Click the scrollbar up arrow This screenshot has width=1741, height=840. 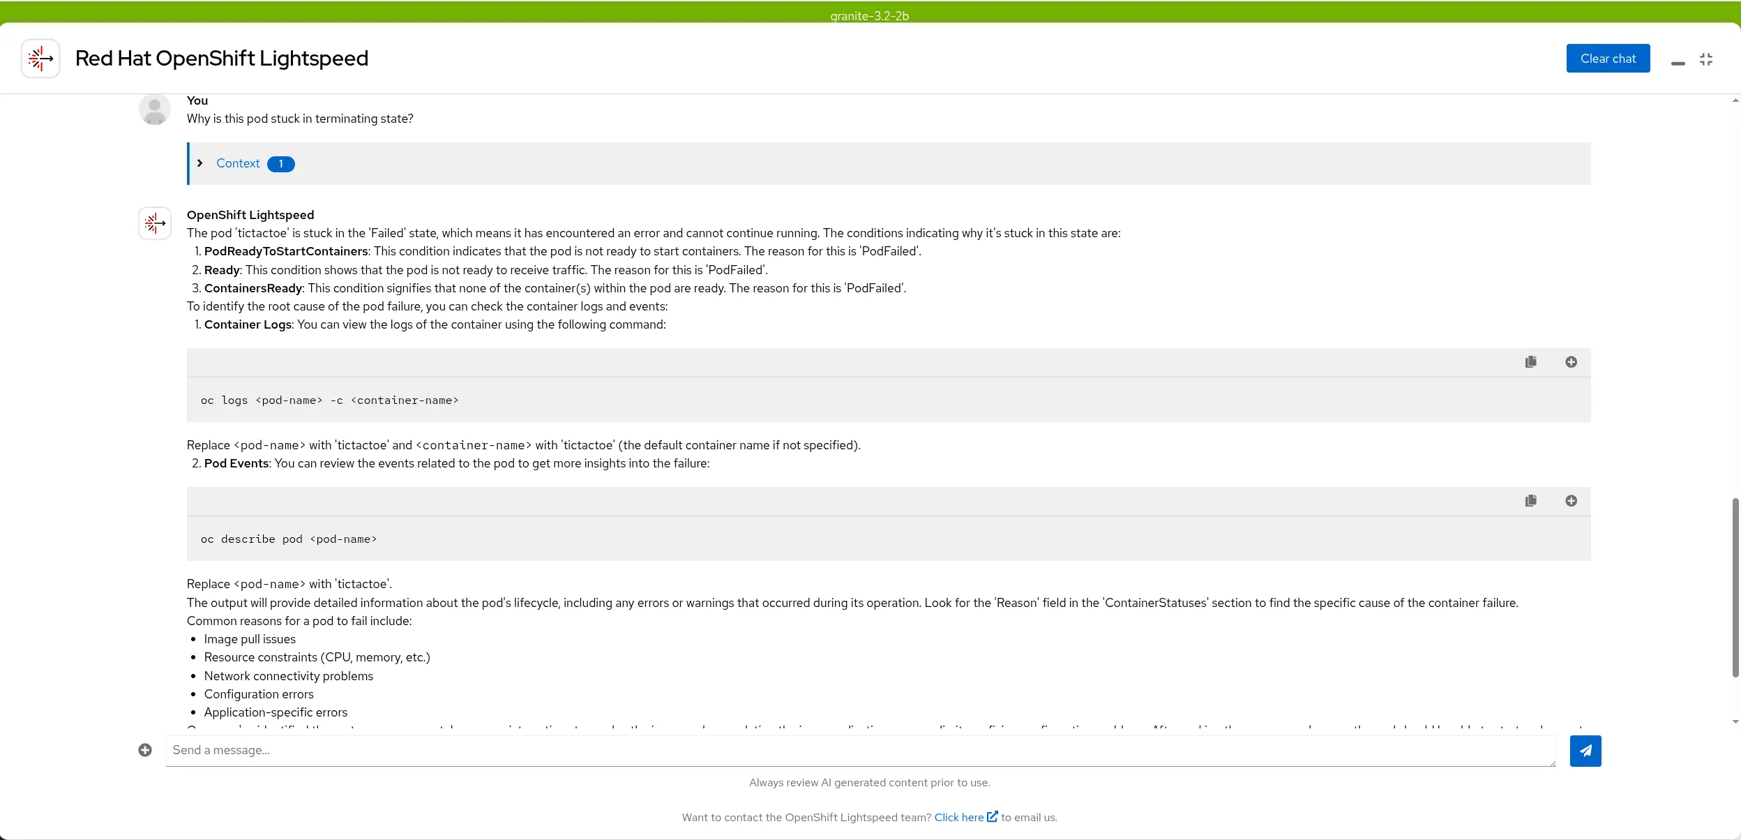[x=1735, y=100]
